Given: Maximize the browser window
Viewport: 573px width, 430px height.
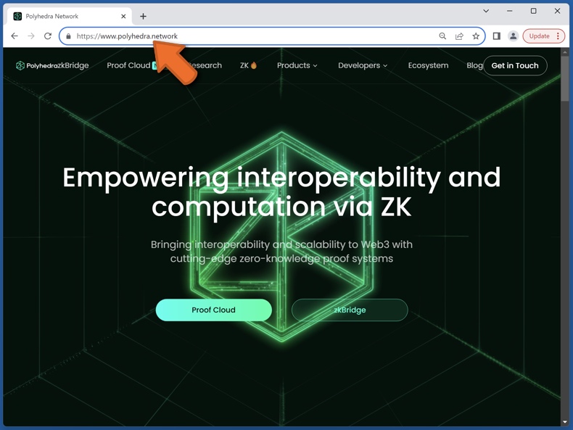Looking at the screenshot, I should (534, 11).
